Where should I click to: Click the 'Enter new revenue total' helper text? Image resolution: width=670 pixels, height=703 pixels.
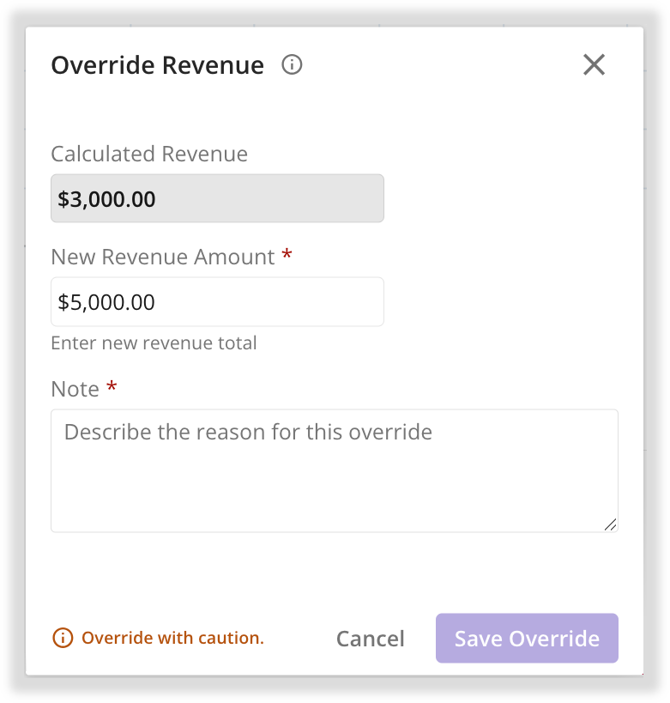pyautogui.click(x=154, y=342)
